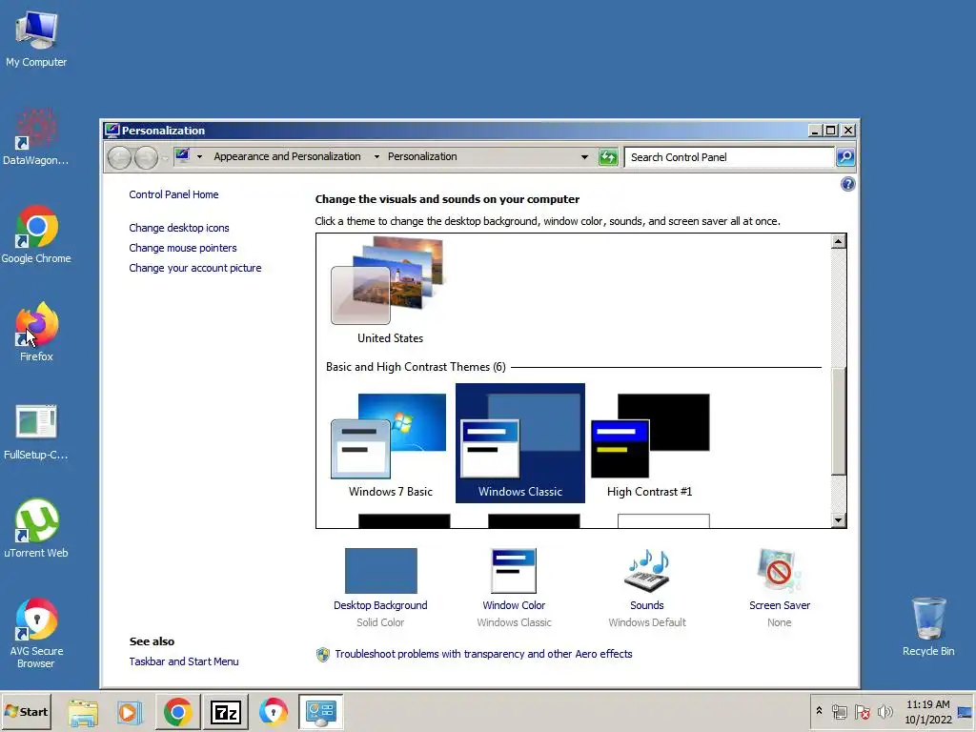Click theme list scroll down arrow
The height and width of the screenshot is (732, 976).
[x=839, y=520]
